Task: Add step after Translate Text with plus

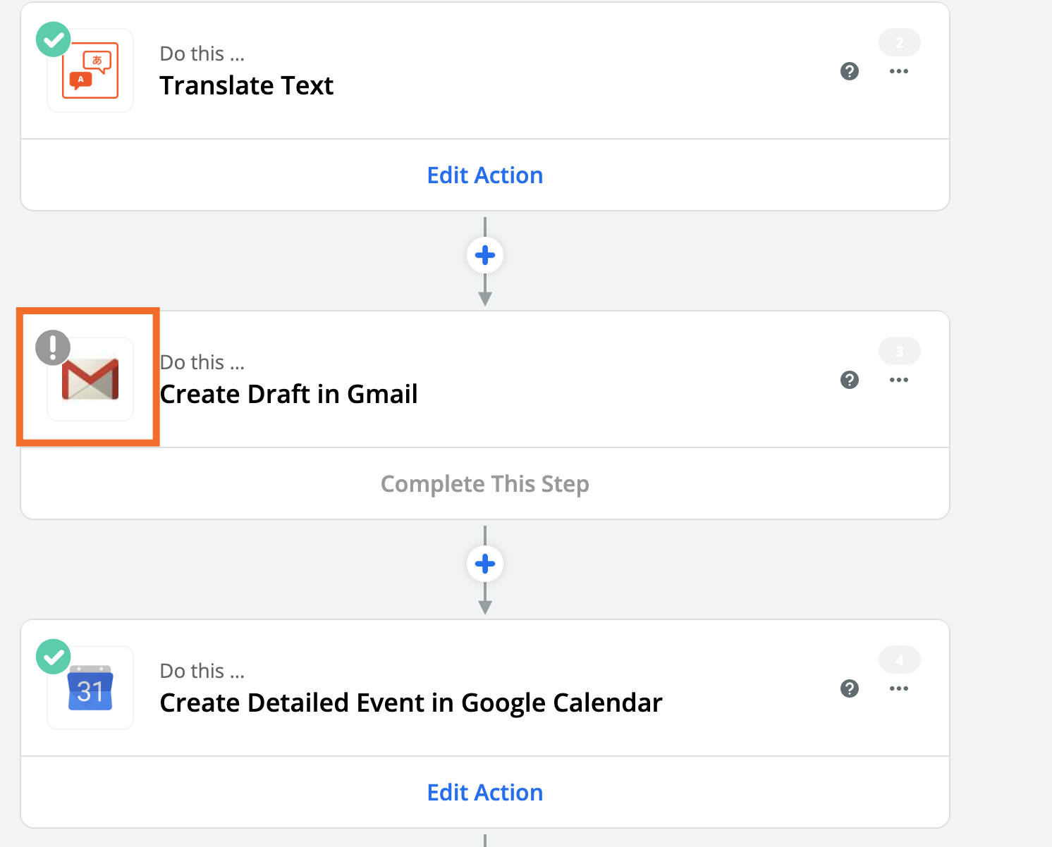Action: 485,255
